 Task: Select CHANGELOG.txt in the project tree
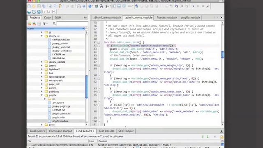(61, 39)
